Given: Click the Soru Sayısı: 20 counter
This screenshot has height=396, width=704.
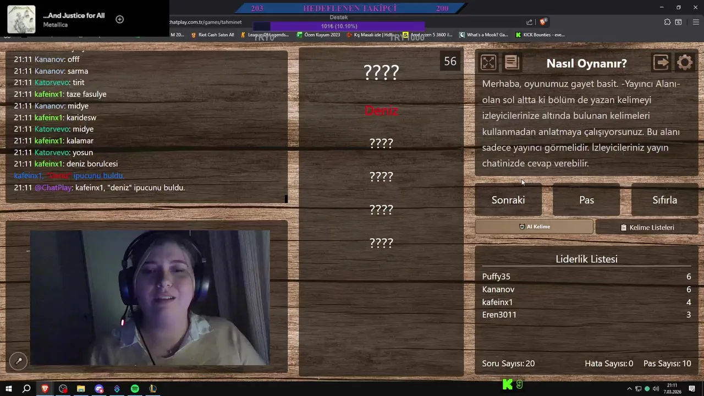Looking at the screenshot, I should click(x=508, y=364).
